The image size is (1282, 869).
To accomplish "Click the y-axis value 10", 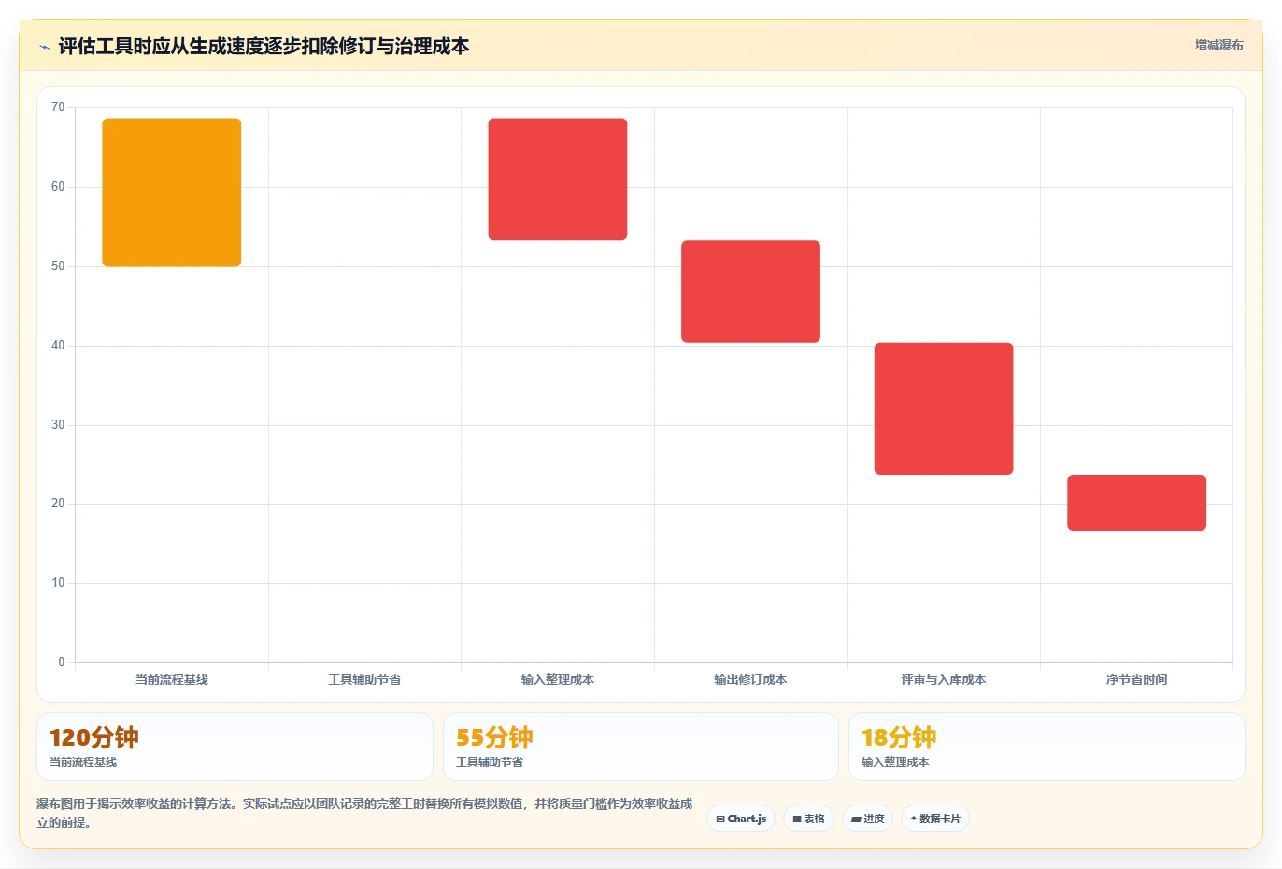I will pyautogui.click(x=58, y=583).
